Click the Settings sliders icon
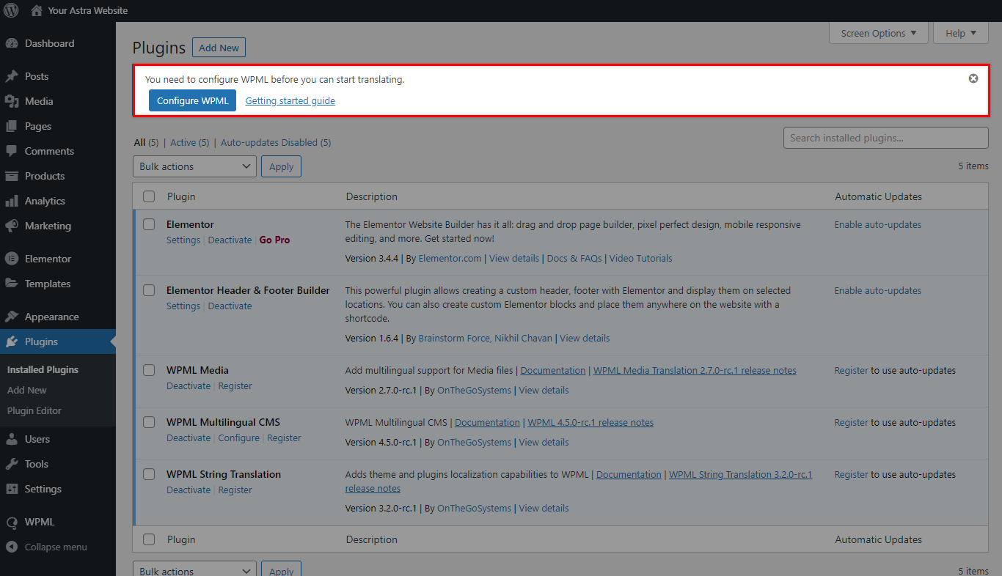 (x=11, y=489)
